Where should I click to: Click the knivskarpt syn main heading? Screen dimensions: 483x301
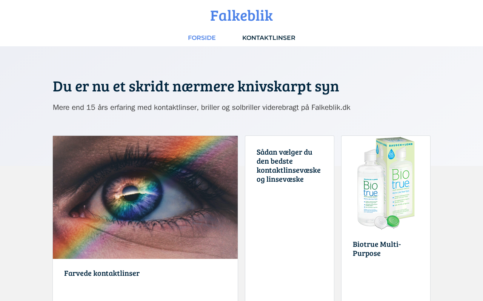196,86
